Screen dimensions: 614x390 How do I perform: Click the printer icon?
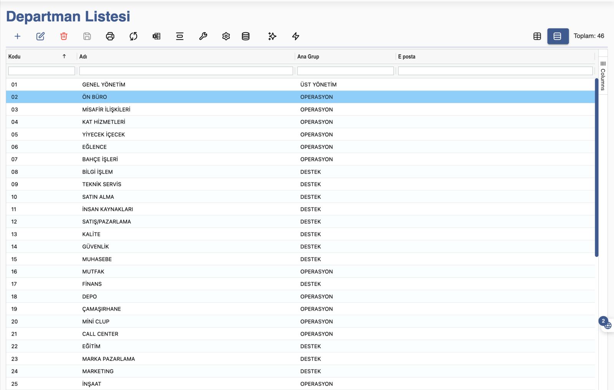(110, 36)
